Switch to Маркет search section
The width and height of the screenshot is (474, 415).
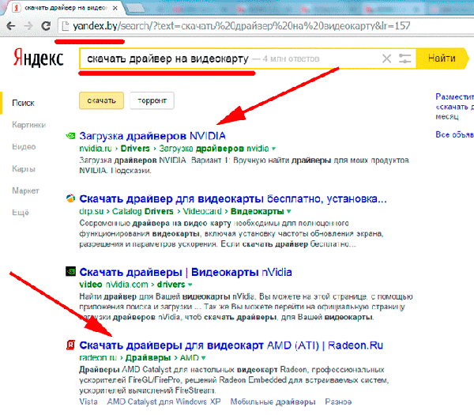[x=26, y=191]
